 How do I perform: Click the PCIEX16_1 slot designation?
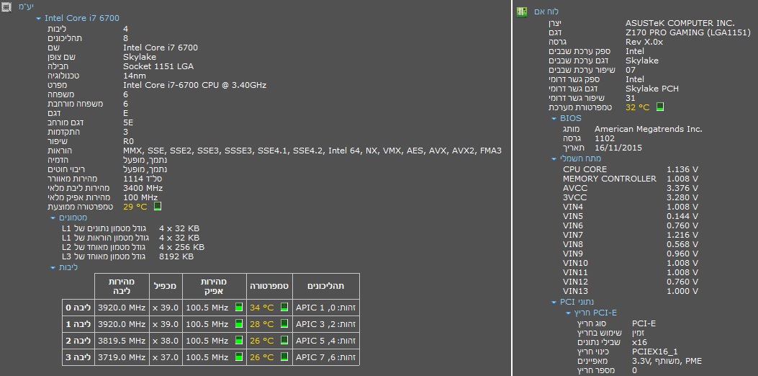[x=655, y=352]
